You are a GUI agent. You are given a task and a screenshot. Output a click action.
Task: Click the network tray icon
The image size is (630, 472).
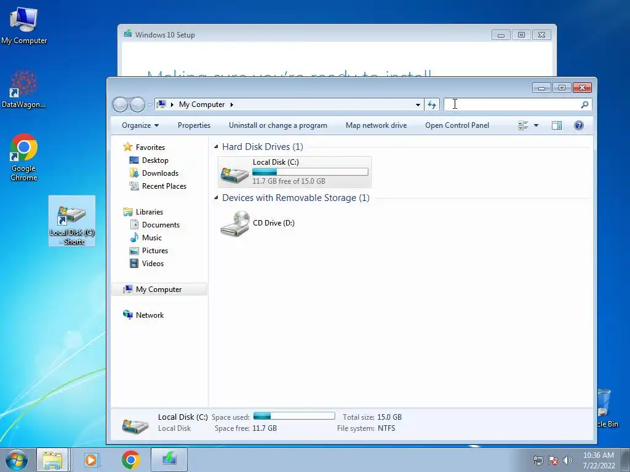(x=538, y=461)
